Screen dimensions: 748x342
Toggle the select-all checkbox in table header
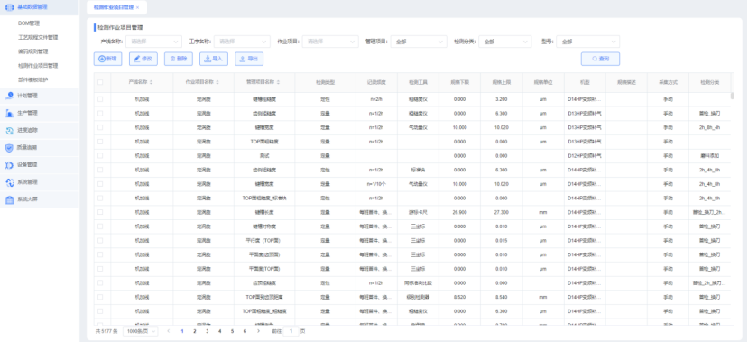pos(100,82)
